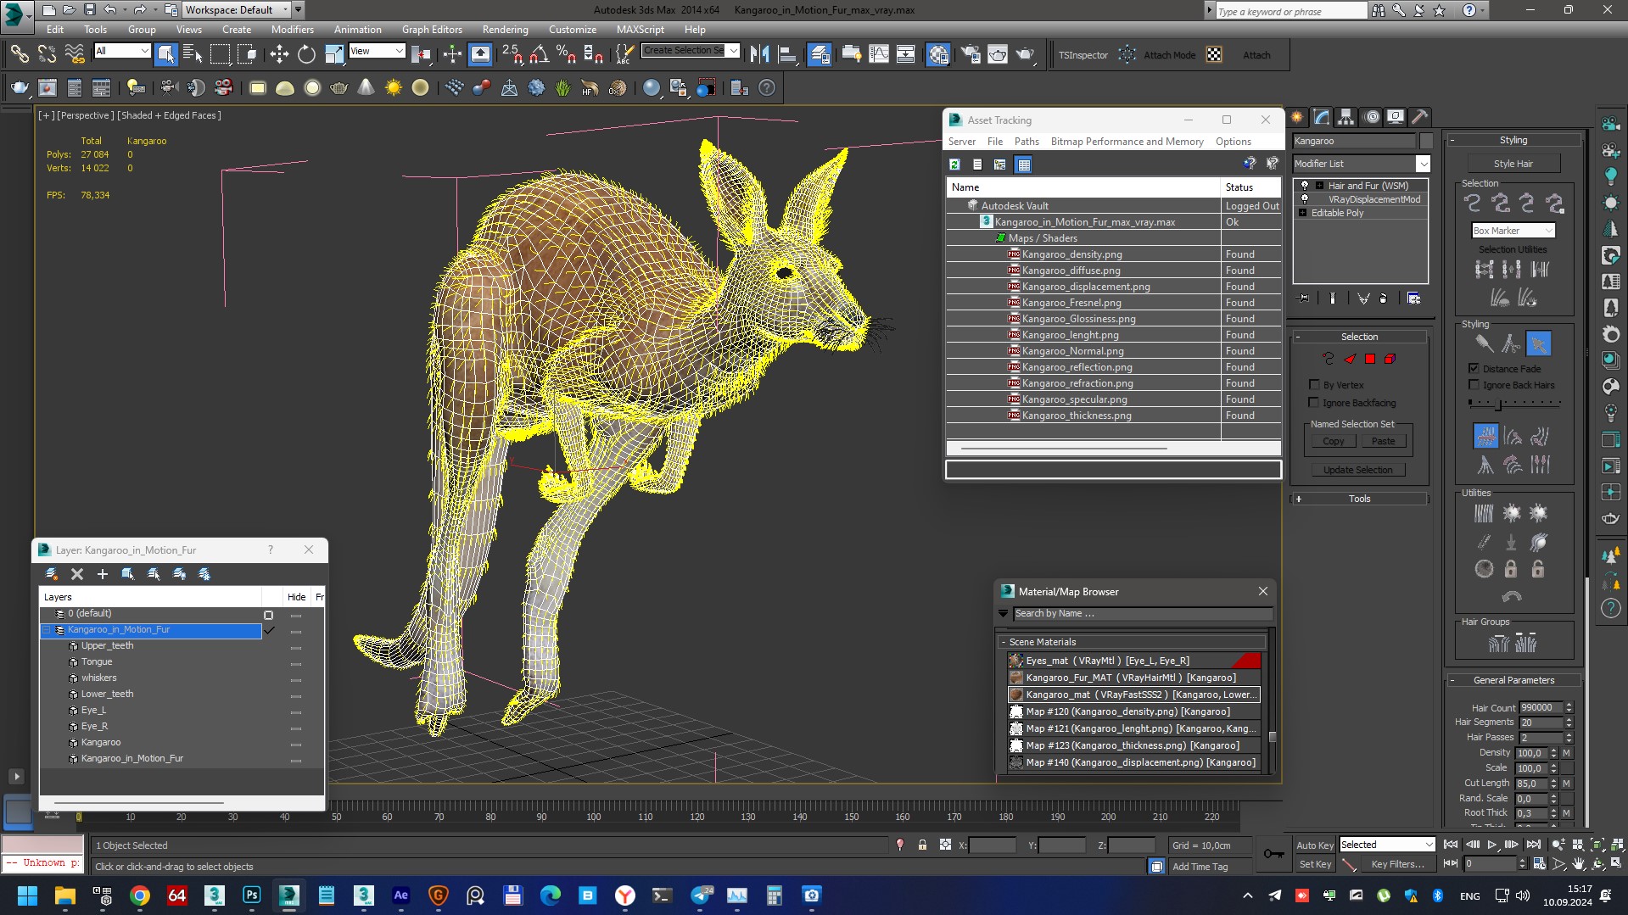Click the Refresh icon in Asset Tracking
The width and height of the screenshot is (1628, 915).
pyautogui.click(x=955, y=165)
